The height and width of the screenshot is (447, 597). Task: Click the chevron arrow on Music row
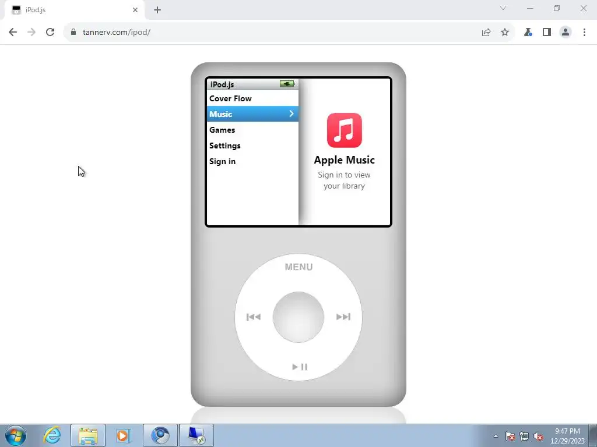pos(292,113)
